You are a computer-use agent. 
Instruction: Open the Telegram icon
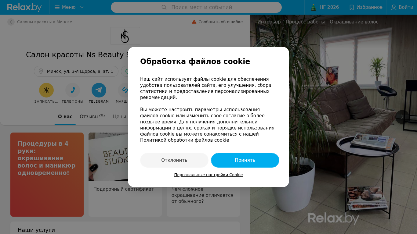tap(99, 90)
